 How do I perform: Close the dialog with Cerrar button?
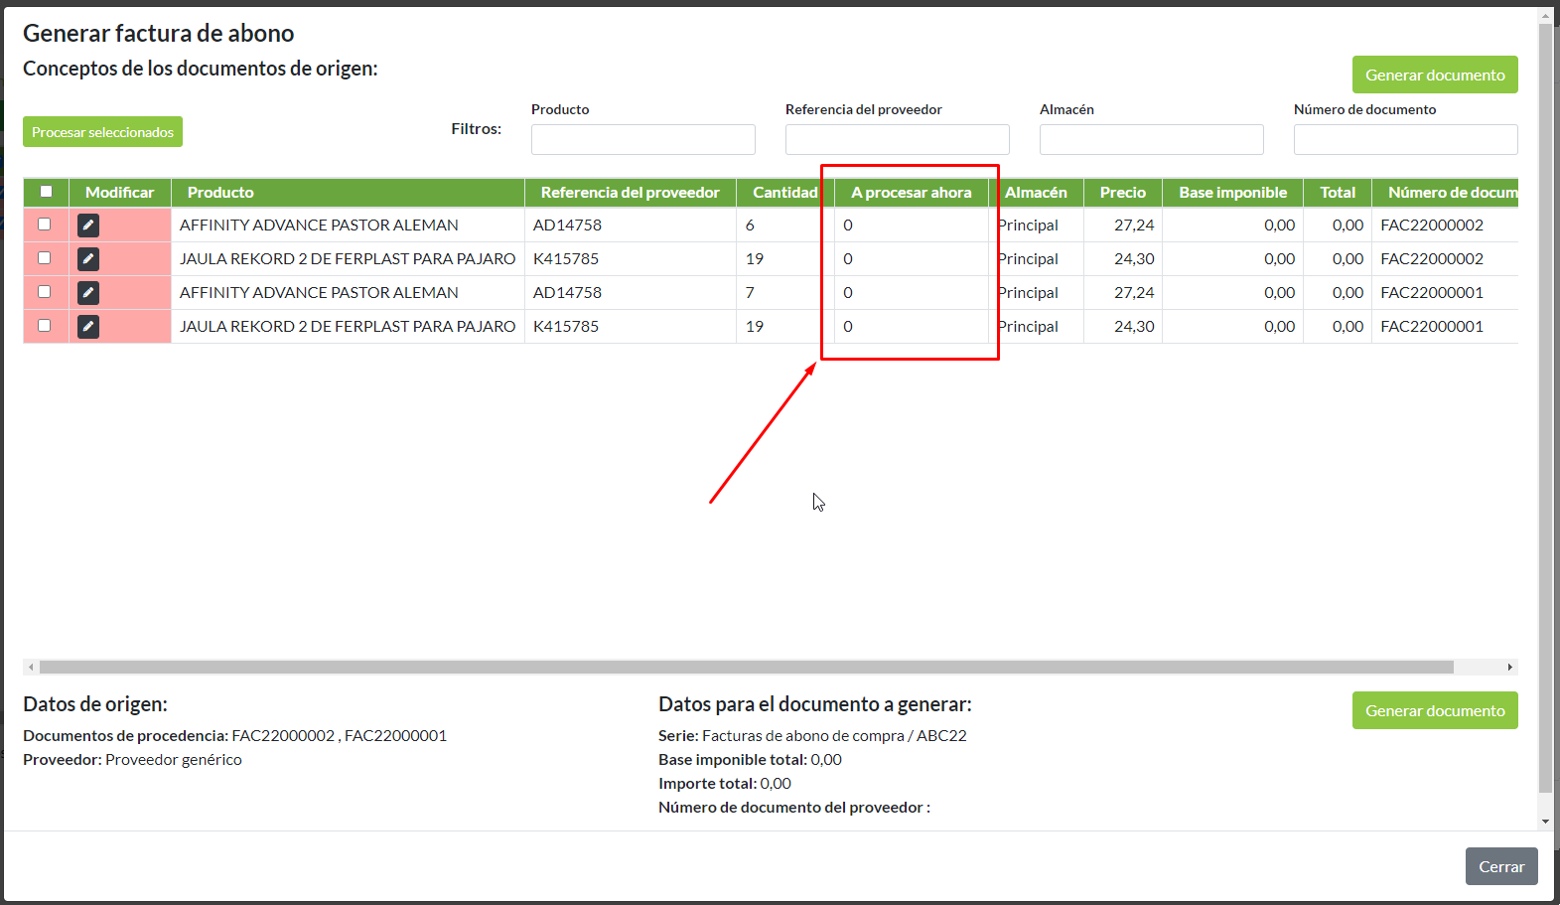click(x=1500, y=866)
